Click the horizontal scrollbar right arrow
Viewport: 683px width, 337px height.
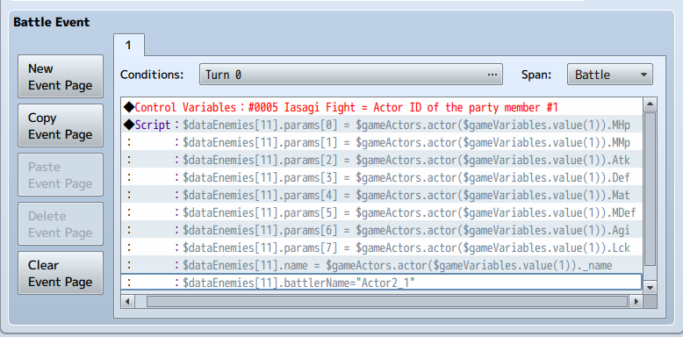[636, 301]
